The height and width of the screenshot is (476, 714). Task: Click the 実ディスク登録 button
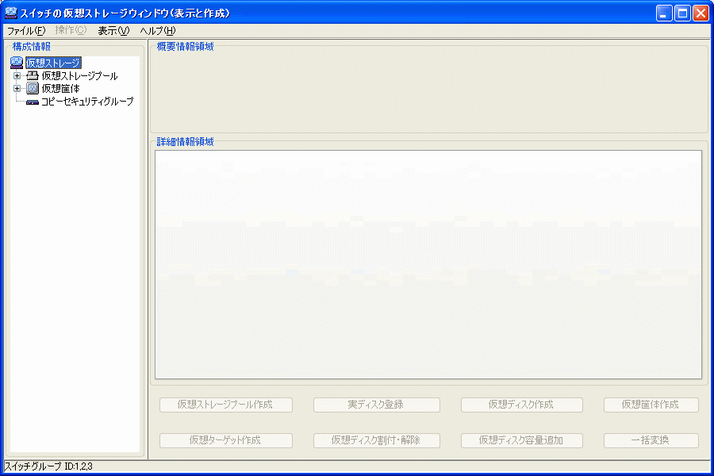tap(377, 405)
